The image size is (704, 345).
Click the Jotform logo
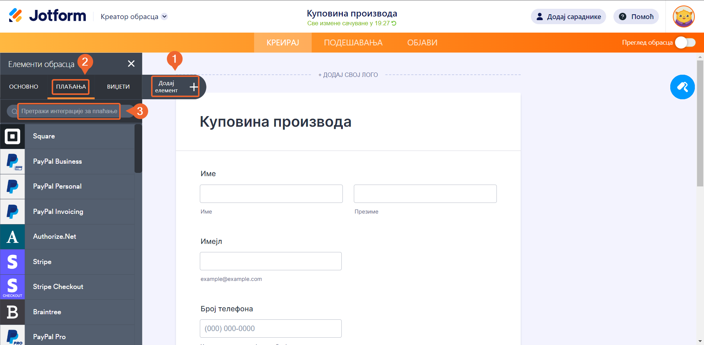[47, 16]
